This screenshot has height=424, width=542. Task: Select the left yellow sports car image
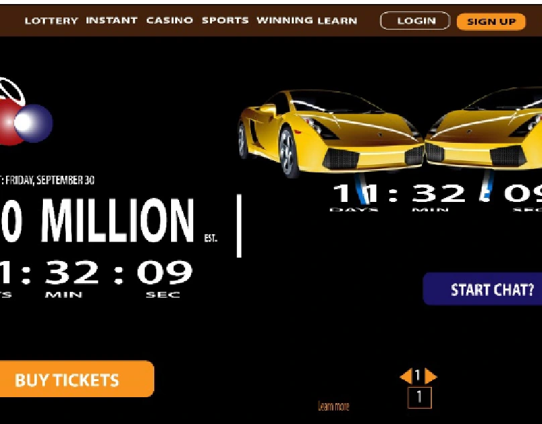[331, 133]
